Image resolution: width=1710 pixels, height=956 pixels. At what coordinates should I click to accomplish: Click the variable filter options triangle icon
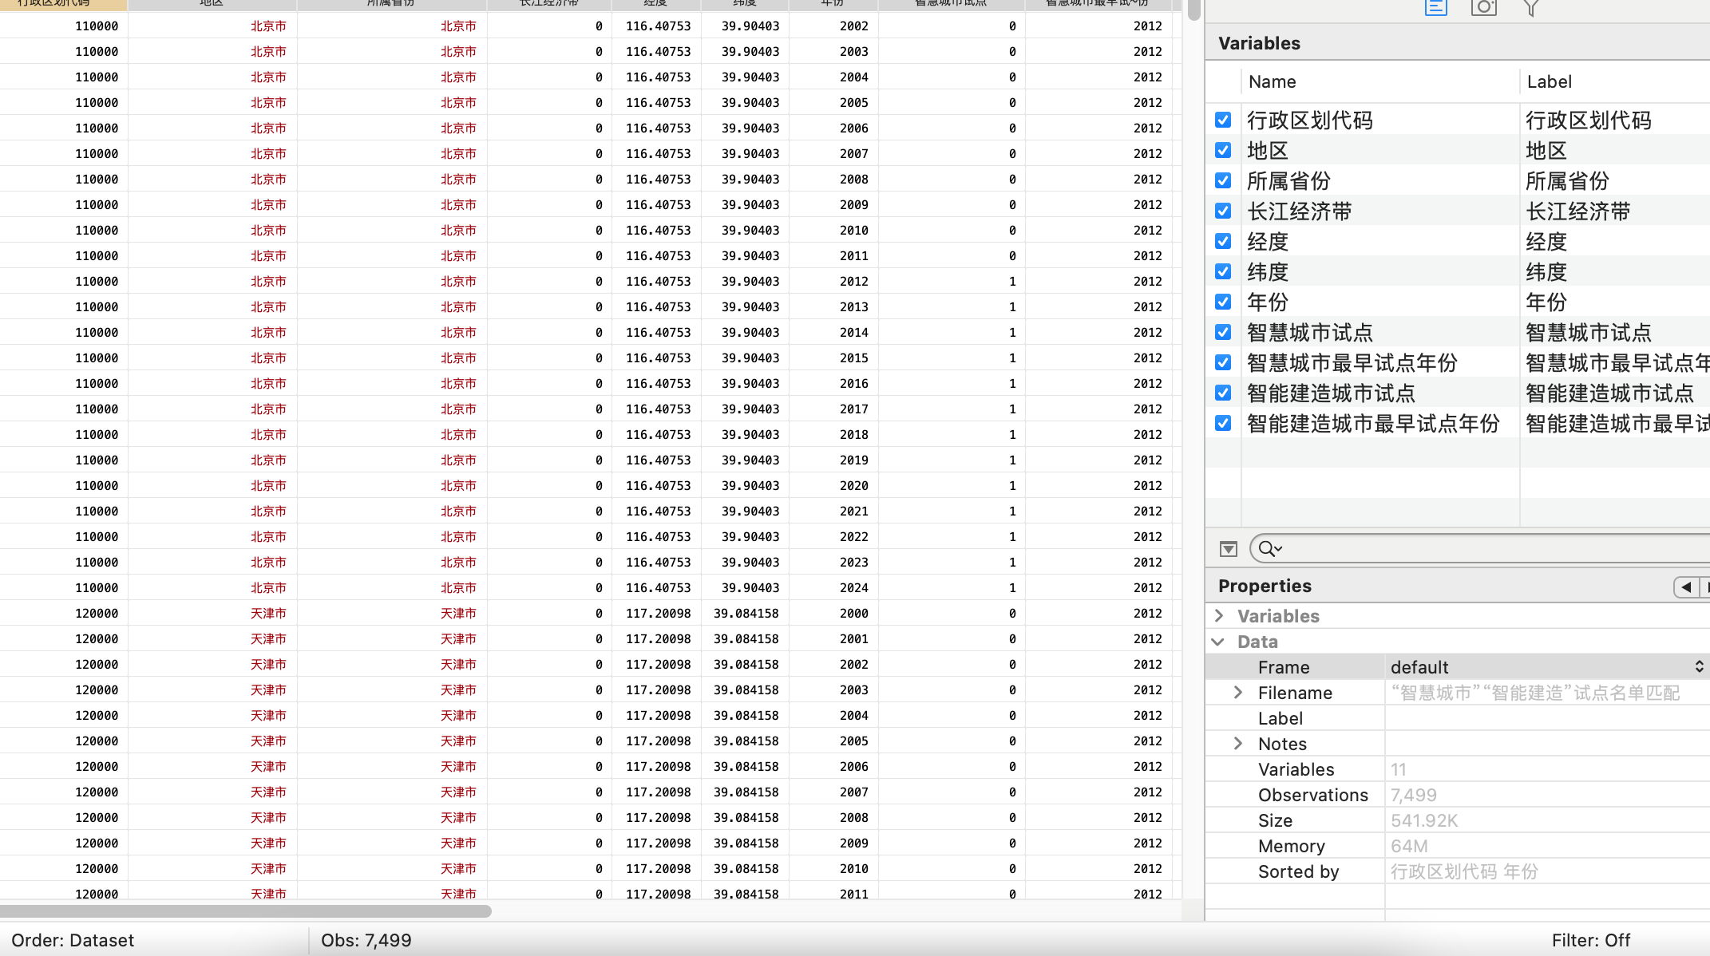(x=1229, y=549)
